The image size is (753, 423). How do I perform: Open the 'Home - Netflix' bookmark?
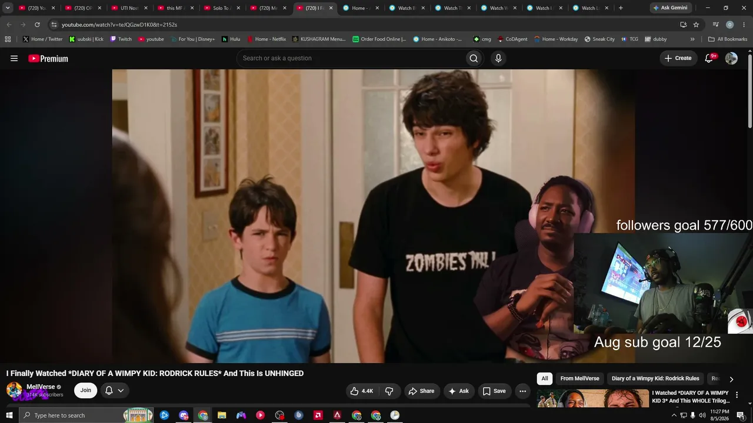click(x=266, y=39)
